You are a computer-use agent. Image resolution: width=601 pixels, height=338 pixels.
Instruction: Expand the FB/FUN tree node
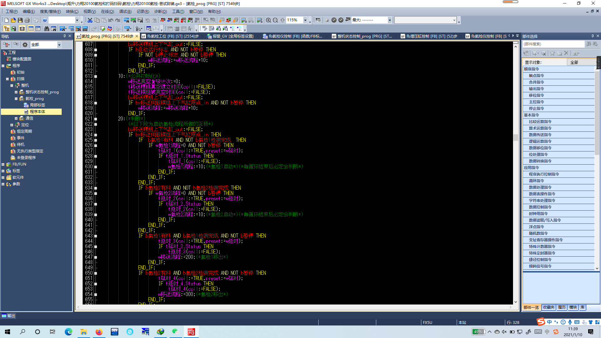click(x=3, y=164)
